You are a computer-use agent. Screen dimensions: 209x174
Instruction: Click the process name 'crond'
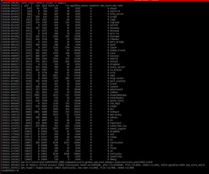[x=113, y=84]
